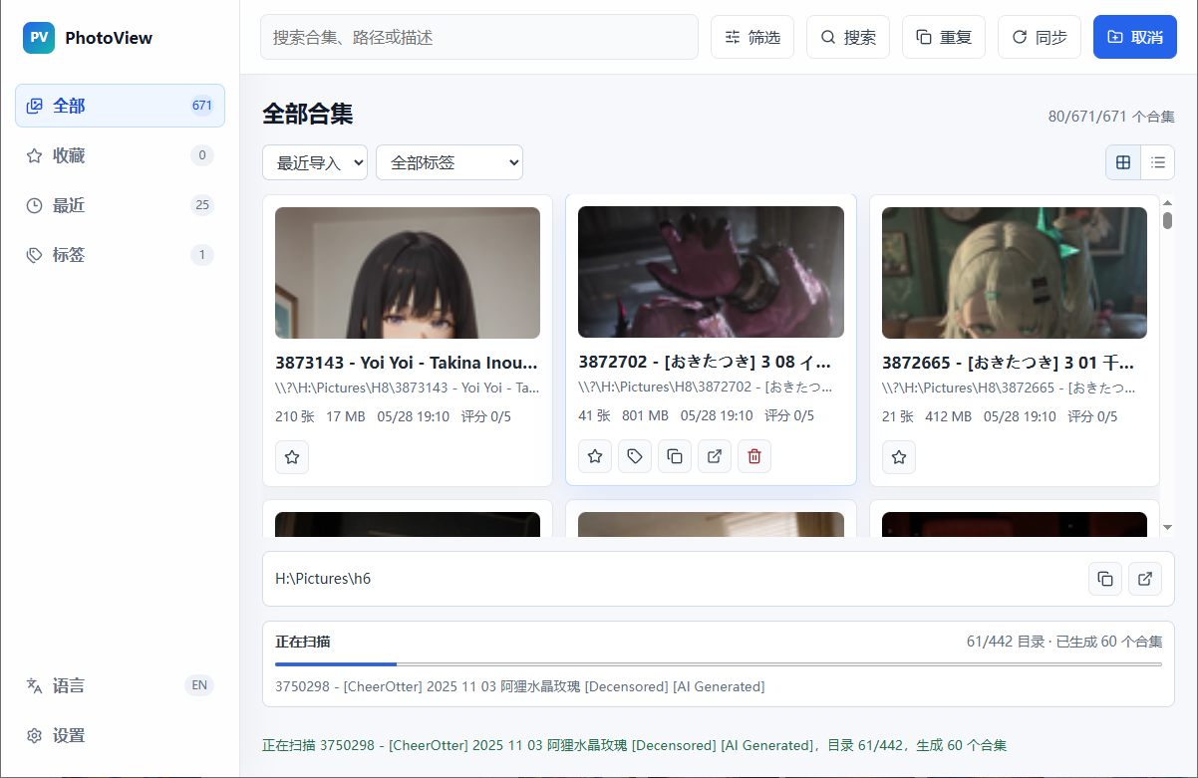1198x778 pixels.
Task: Click the H:\Pictures\h6 path text
Action: [x=323, y=579]
